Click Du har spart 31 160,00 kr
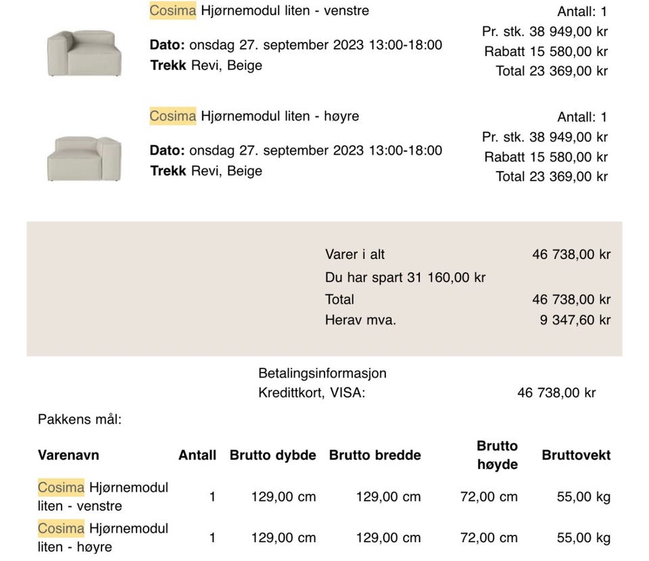This screenshot has height=561, width=649. [x=405, y=277]
